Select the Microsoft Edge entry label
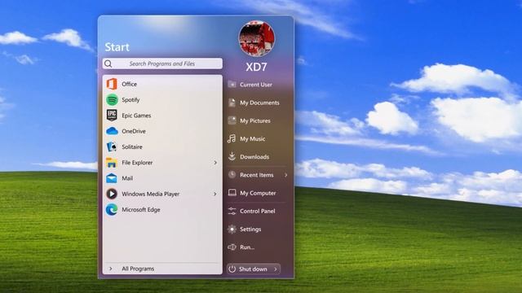 [141, 210]
